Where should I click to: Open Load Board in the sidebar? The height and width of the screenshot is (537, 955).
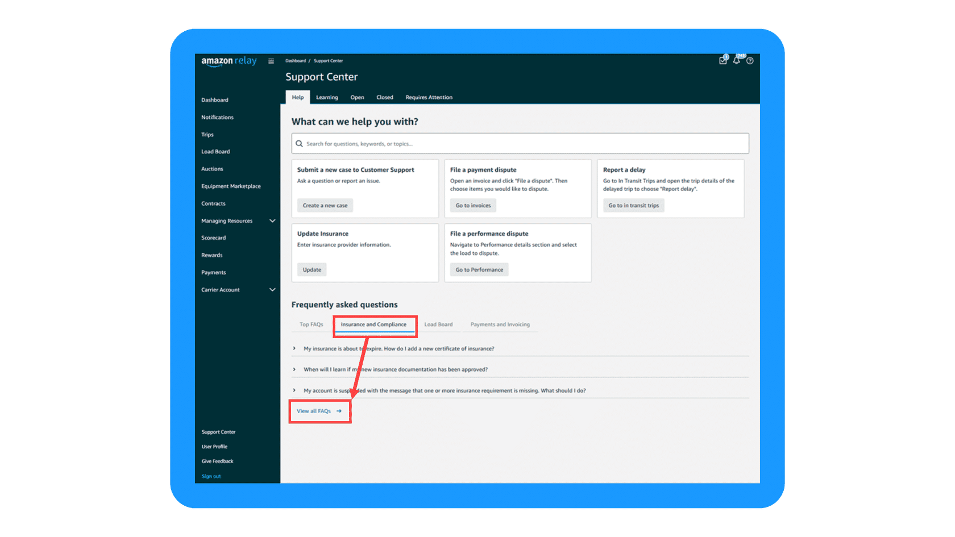[x=215, y=152]
